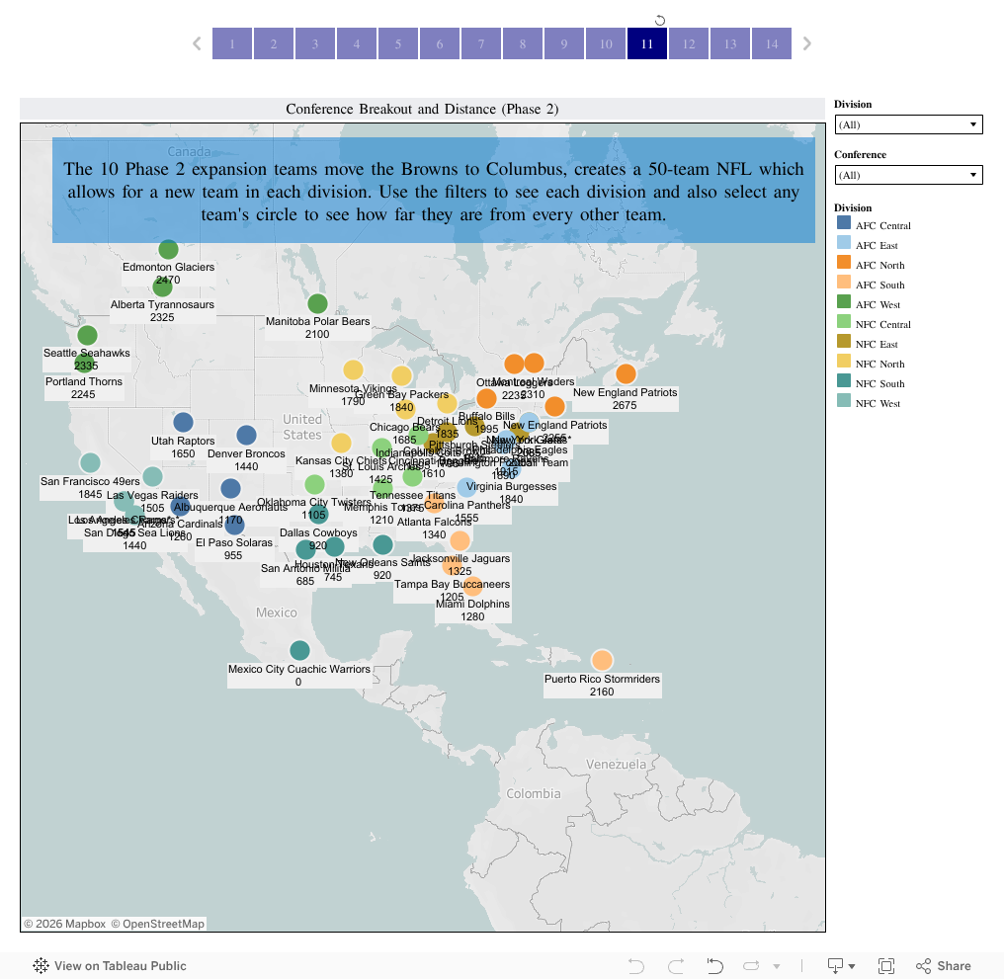Image resolution: width=1004 pixels, height=979 pixels.
Task: Click the View on Tableau Public link
Action: click(x=119, y=965)
